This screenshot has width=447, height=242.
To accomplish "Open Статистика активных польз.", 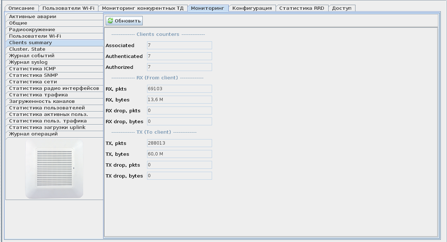I will click(54, 114).
